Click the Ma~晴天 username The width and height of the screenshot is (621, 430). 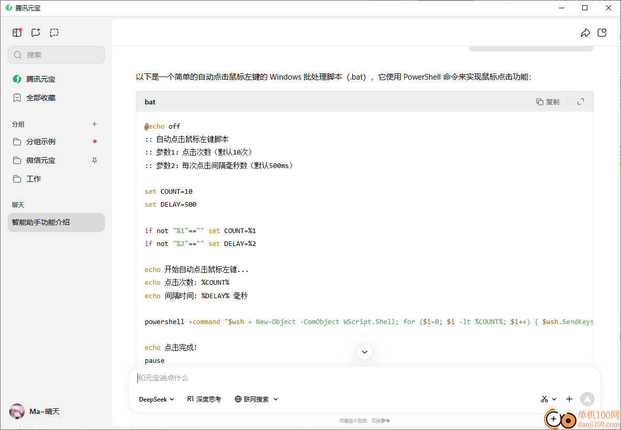point(44,411)
